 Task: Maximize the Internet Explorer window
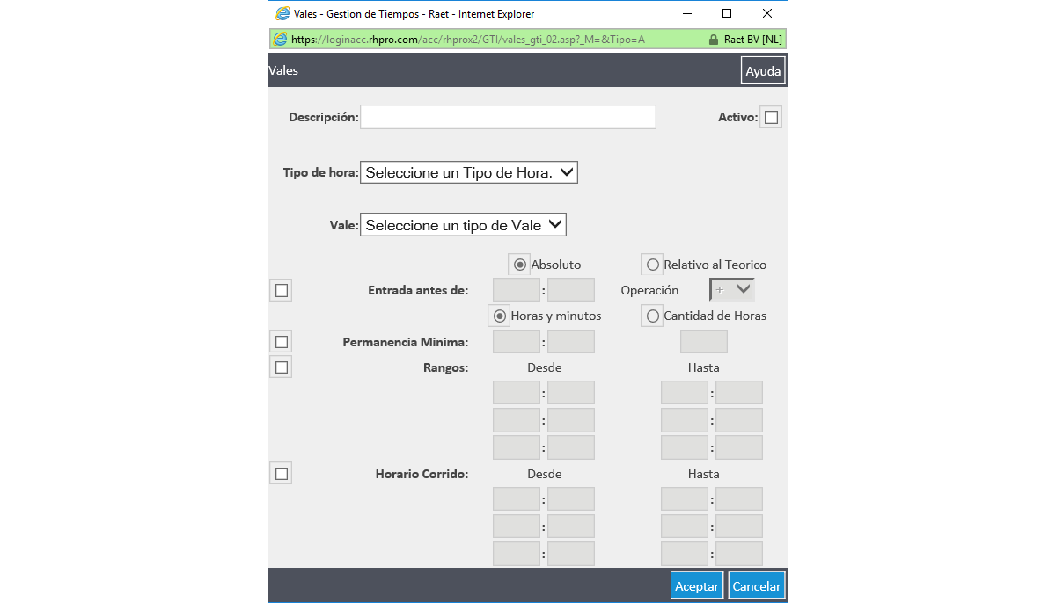tap(727, 13)
